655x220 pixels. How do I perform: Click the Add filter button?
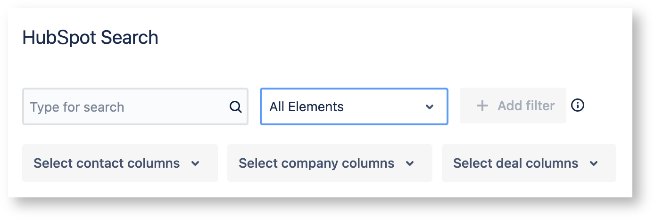tap(513, 106)
